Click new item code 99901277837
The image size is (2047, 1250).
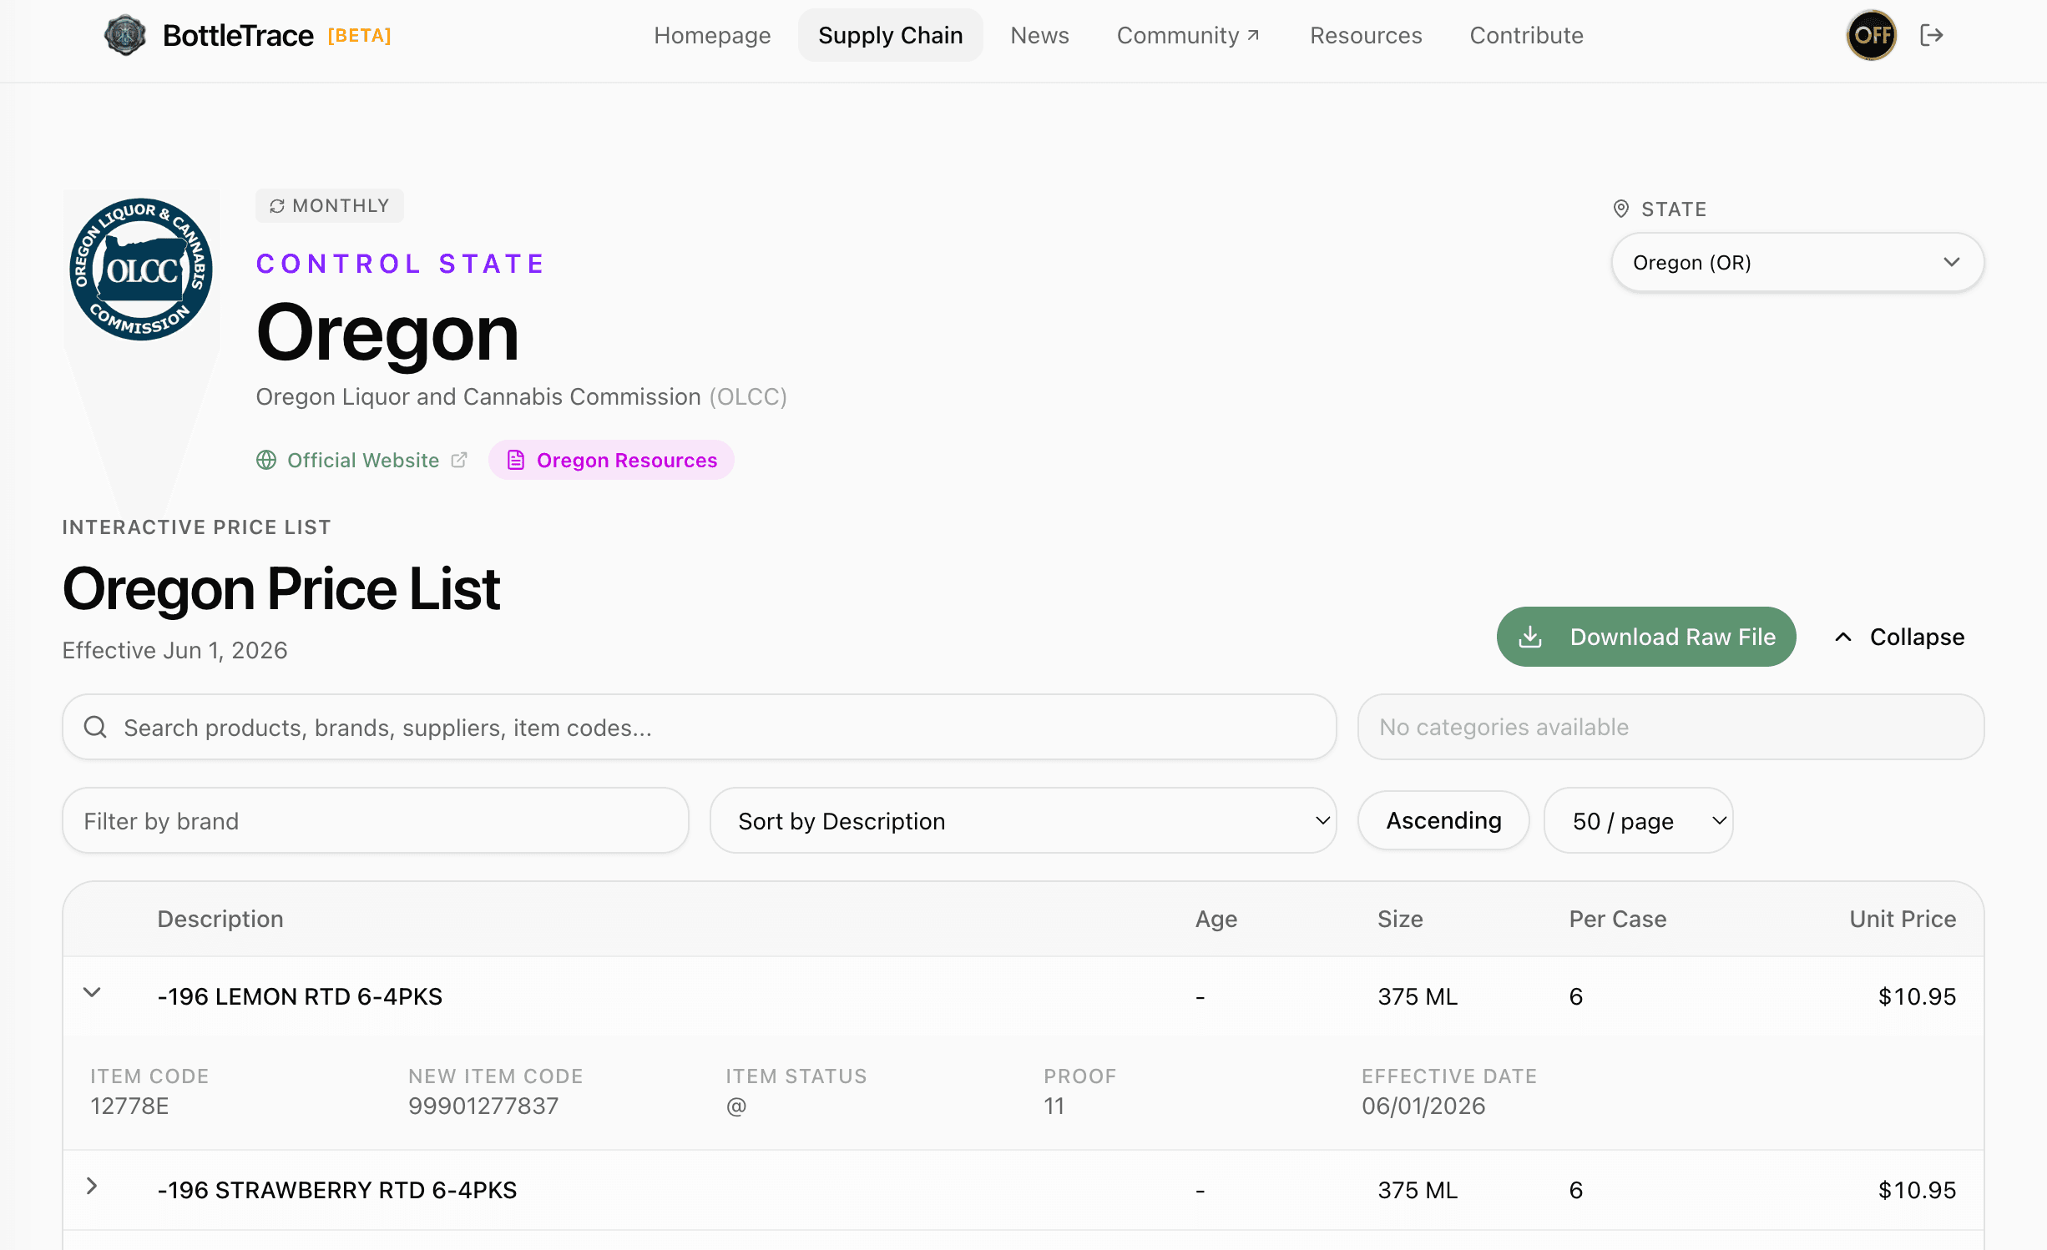click(483, 1106)
